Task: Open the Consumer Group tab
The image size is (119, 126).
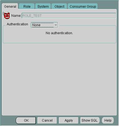Action: pyautogui.click(x=83, y=7)
